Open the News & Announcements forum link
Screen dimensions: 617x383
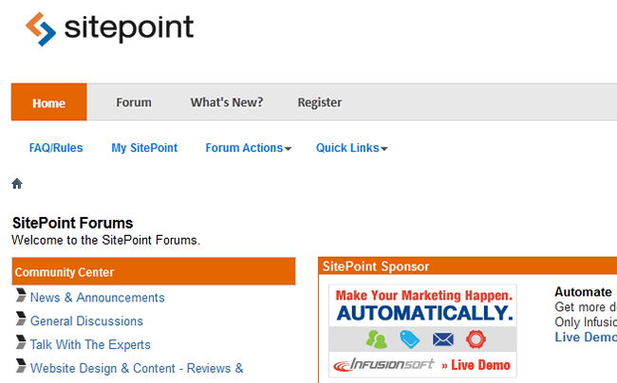[x=98, y=298]
